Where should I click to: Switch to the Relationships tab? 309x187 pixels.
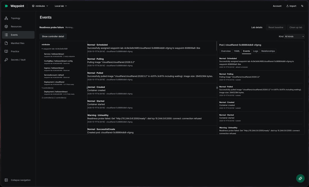[x=268, y=51]
